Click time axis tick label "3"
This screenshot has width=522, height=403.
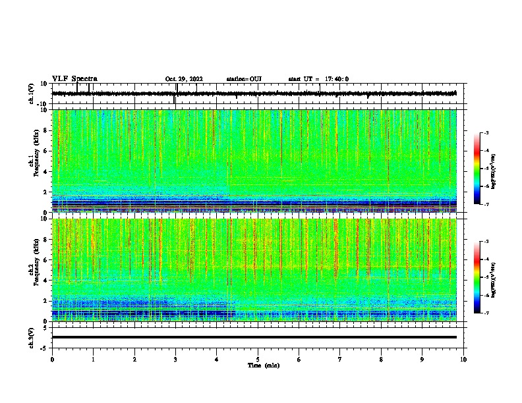click(175, 360)
